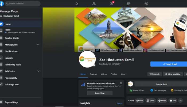Click the bar chart ads icon

click(83, 85)
